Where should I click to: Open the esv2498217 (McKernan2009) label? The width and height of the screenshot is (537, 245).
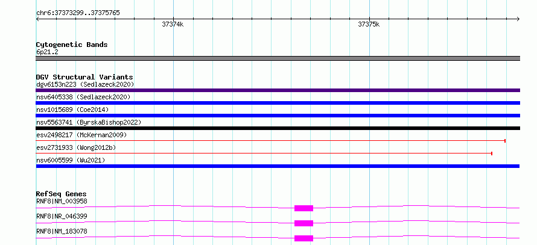coord(81,135)
